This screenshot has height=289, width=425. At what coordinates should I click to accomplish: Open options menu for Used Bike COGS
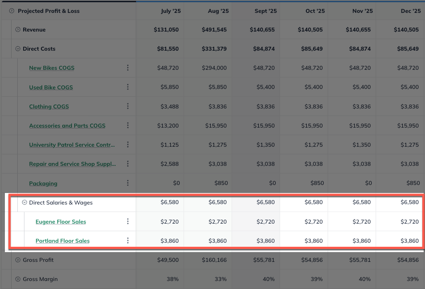point(128,87)
